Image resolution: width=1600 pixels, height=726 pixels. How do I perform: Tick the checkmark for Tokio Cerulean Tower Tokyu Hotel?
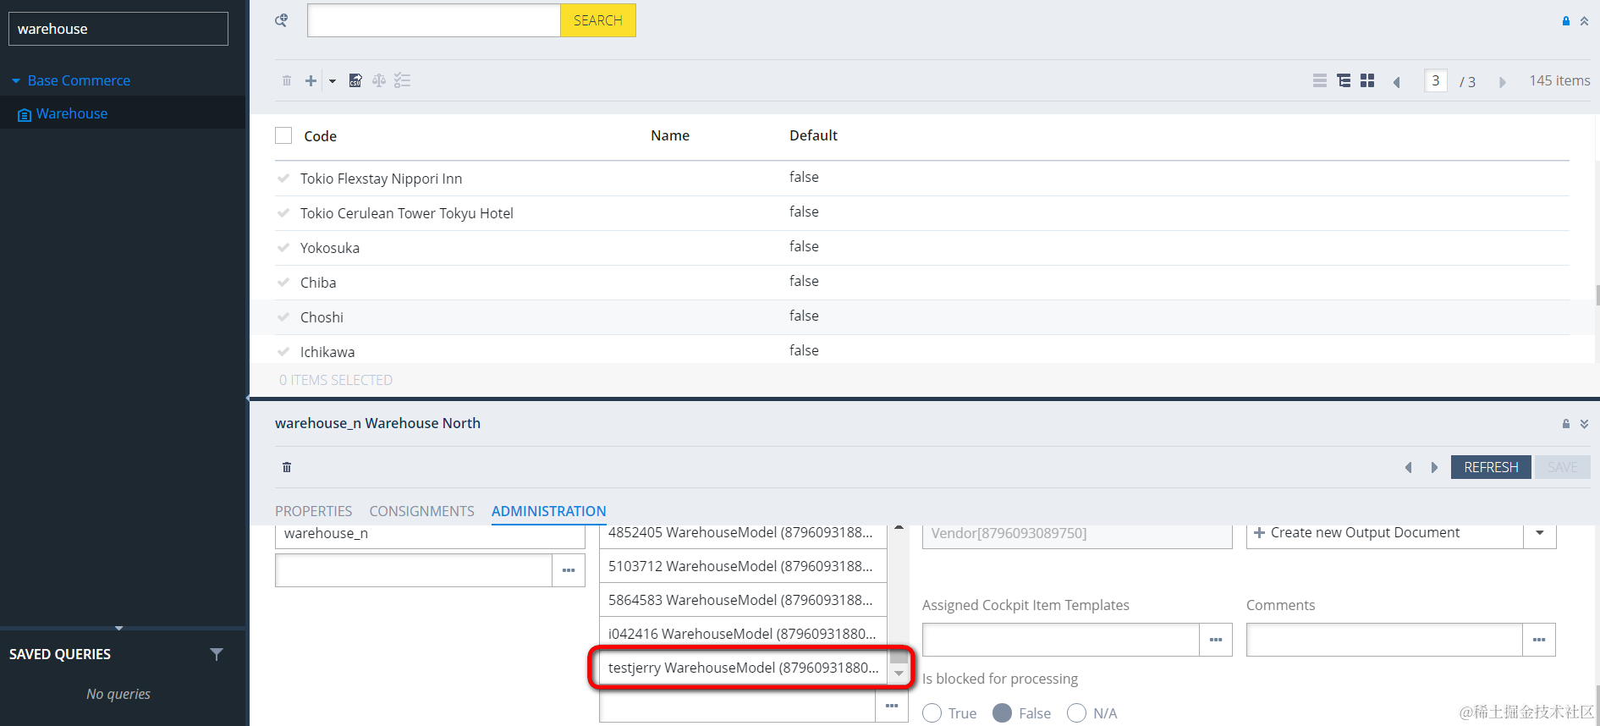point(283,213)
